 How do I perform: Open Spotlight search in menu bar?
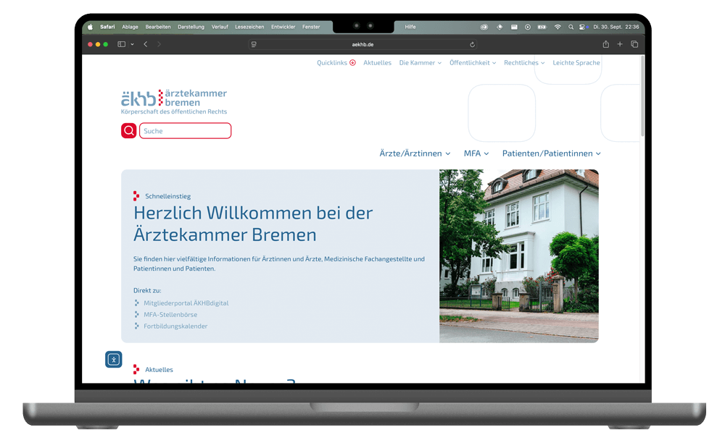coord(571,27)
